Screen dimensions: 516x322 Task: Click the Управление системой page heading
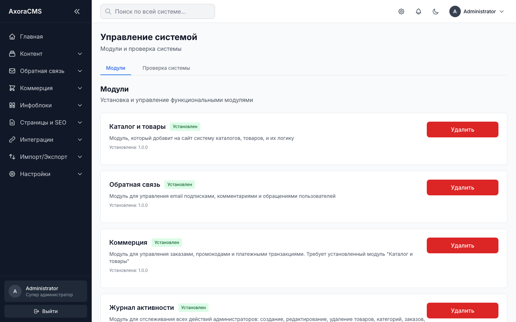point(149,37)
